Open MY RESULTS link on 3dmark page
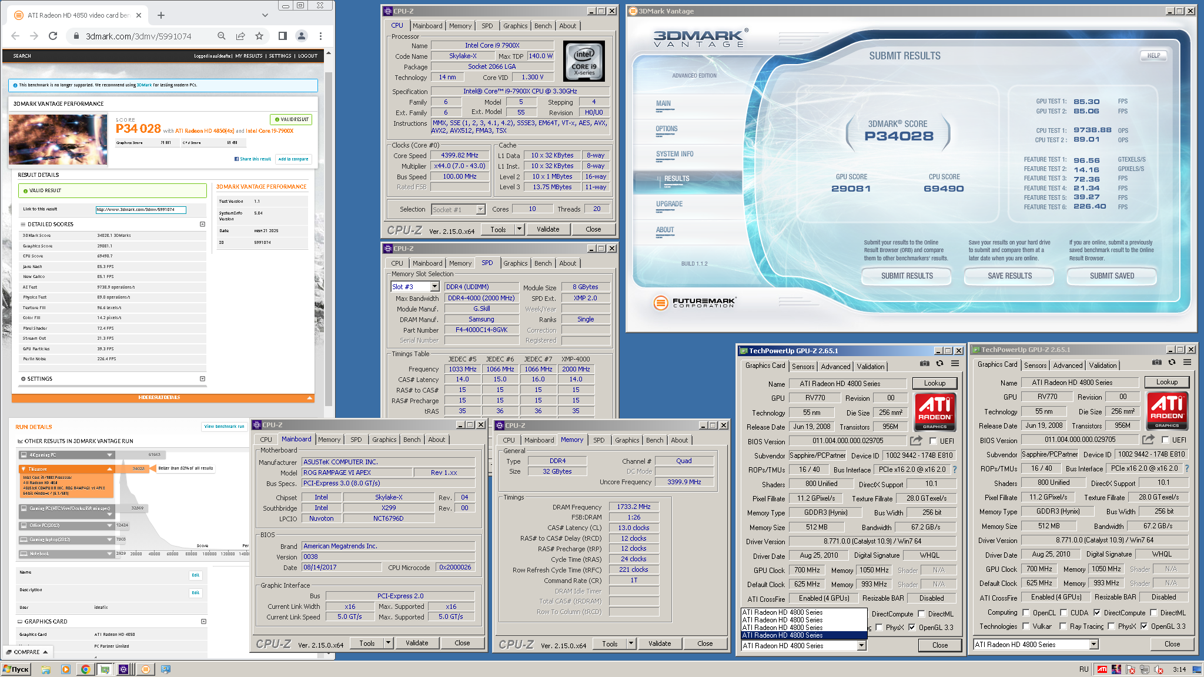 pyautogui.click(x=249, y=56)
